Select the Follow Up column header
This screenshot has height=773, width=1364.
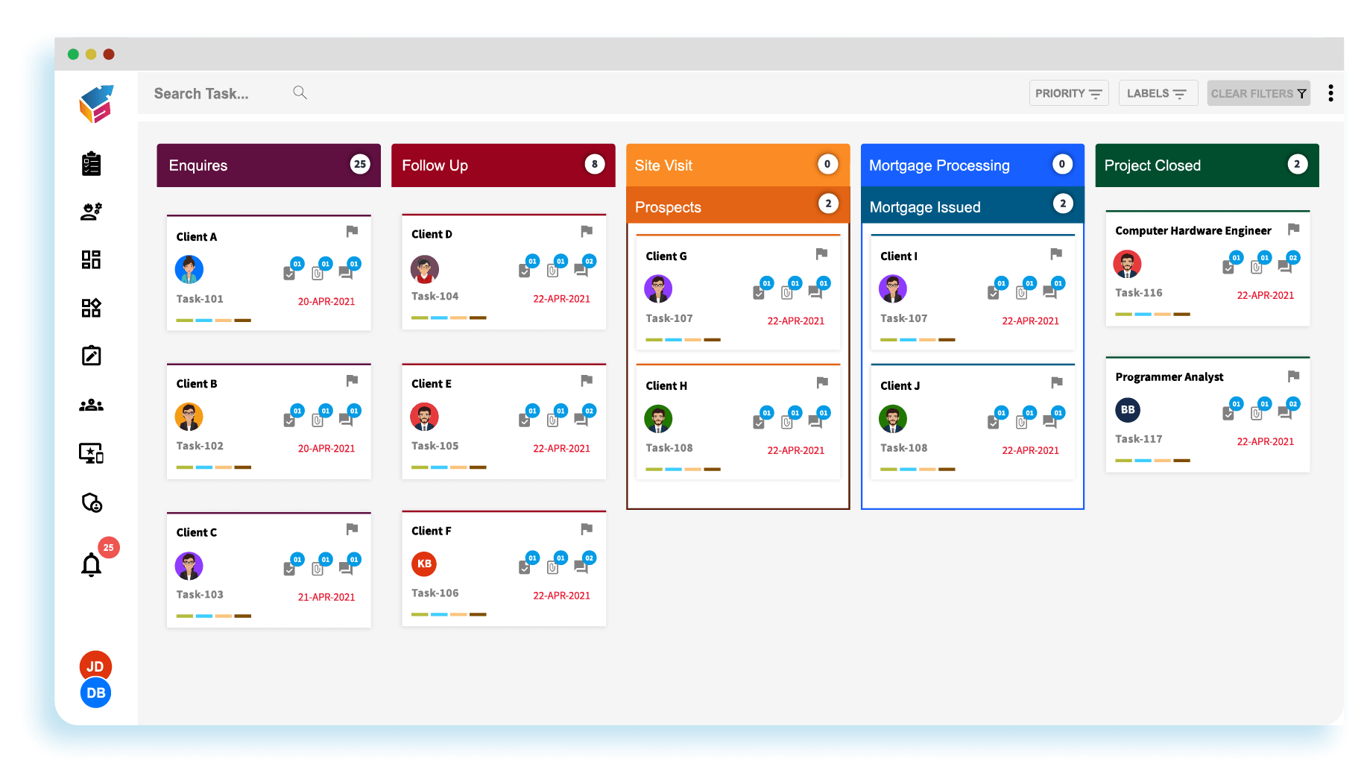click(503, 165)
